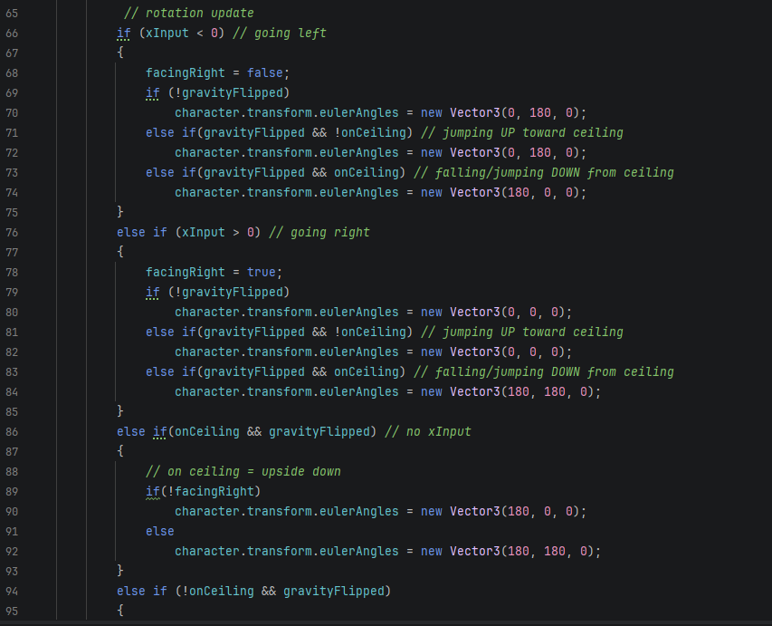Viewport: 772px width, 626px height.
Task: Click line number 66
Action: (x=12, y=33)
